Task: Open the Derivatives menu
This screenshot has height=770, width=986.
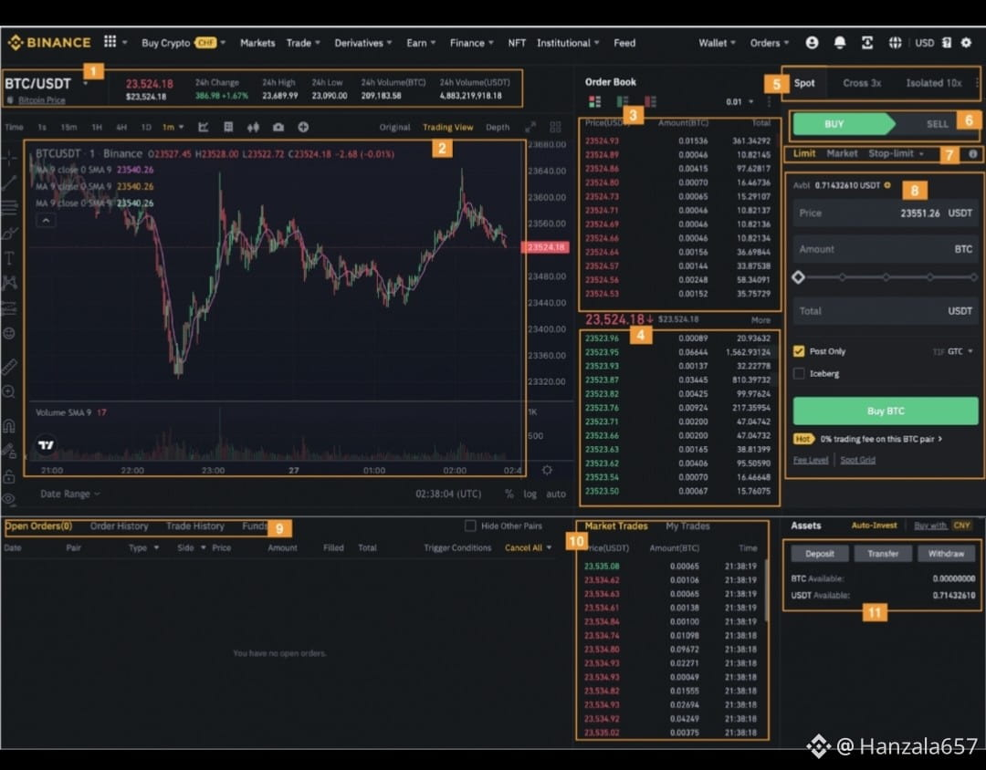Action: click(x=362, y=43)
